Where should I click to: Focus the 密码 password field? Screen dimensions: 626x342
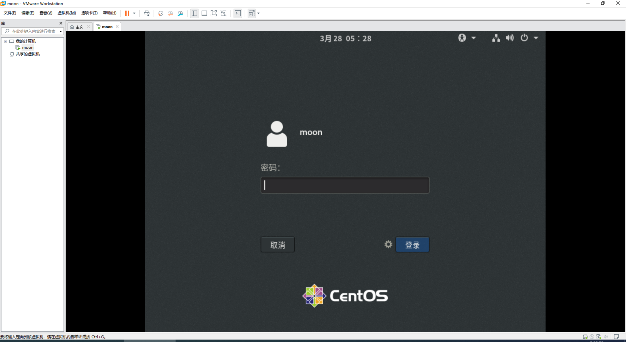coord(345,185)
